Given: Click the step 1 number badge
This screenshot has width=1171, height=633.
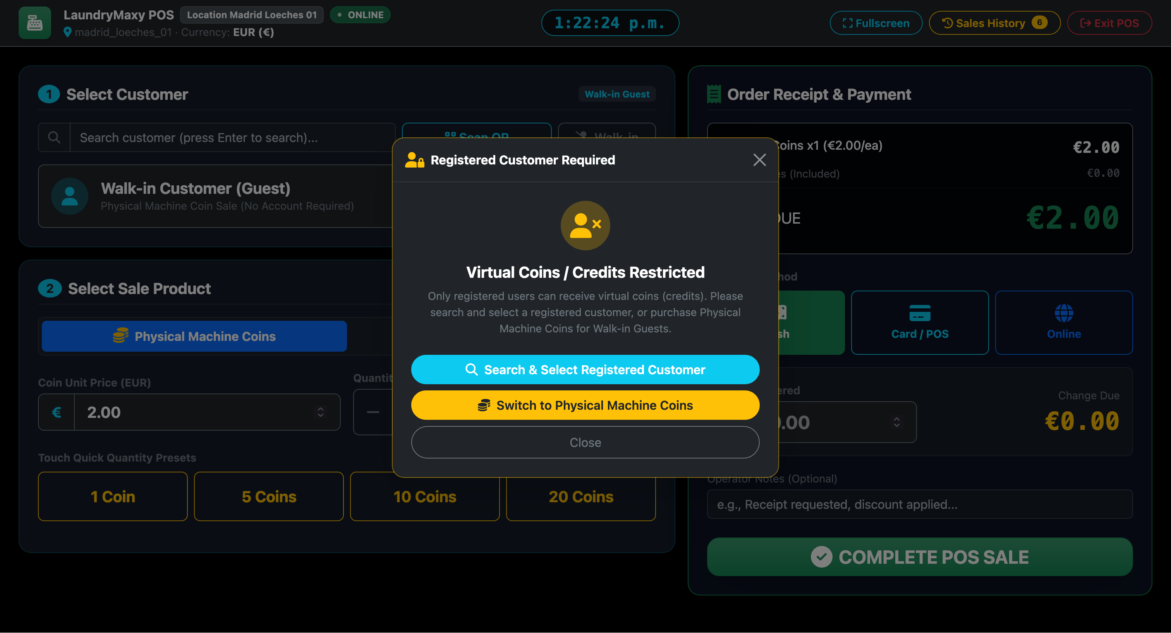Looking at the screenshot, I should (49, 94).
